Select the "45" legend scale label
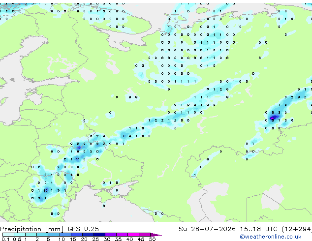This screenshot has height=241, width=312. (141, 239)
